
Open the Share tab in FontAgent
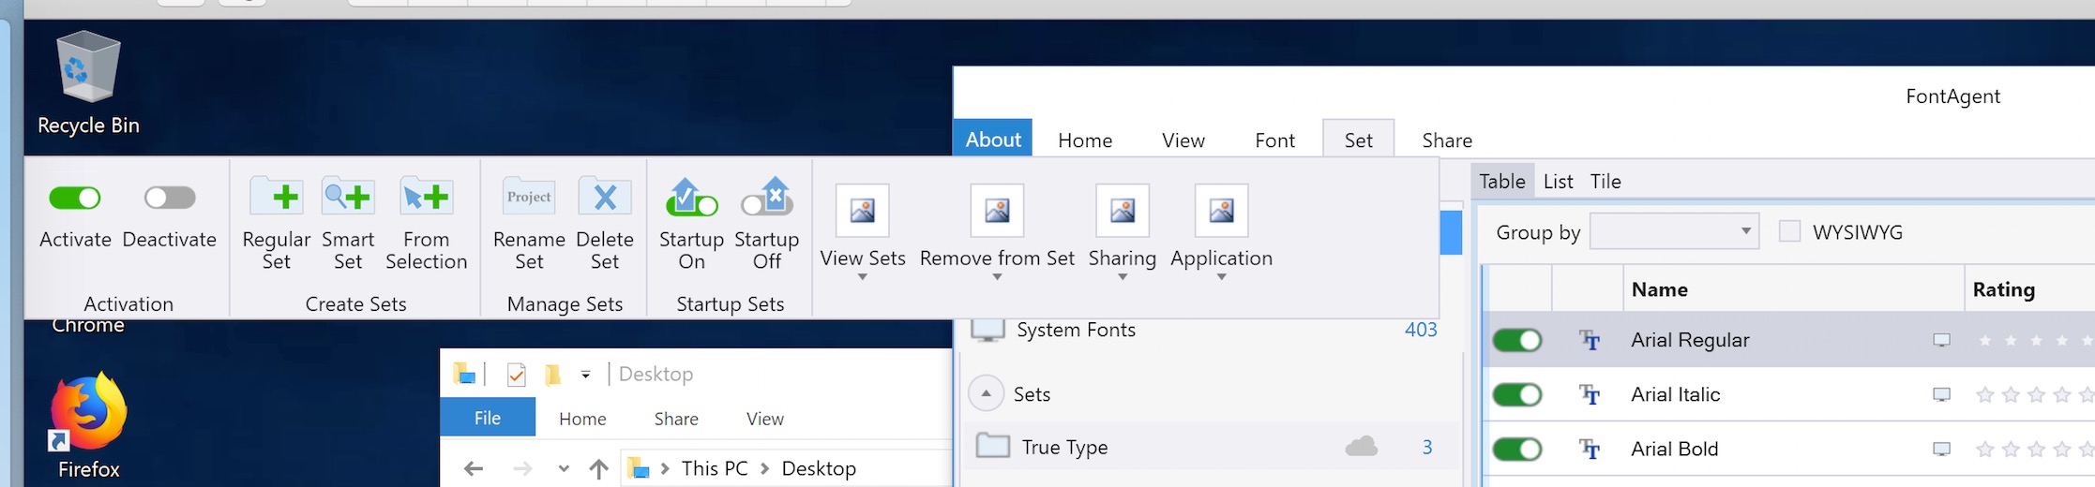click(1446, 140)
